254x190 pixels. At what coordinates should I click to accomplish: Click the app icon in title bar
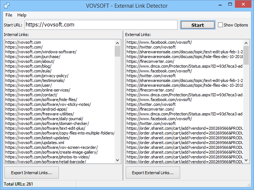(6, 5)
